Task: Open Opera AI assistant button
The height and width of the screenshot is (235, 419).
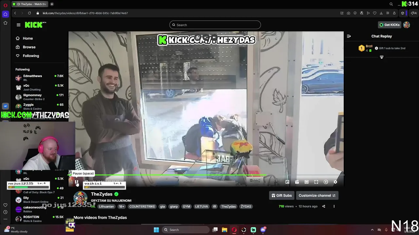Action: tap(413, 13)
